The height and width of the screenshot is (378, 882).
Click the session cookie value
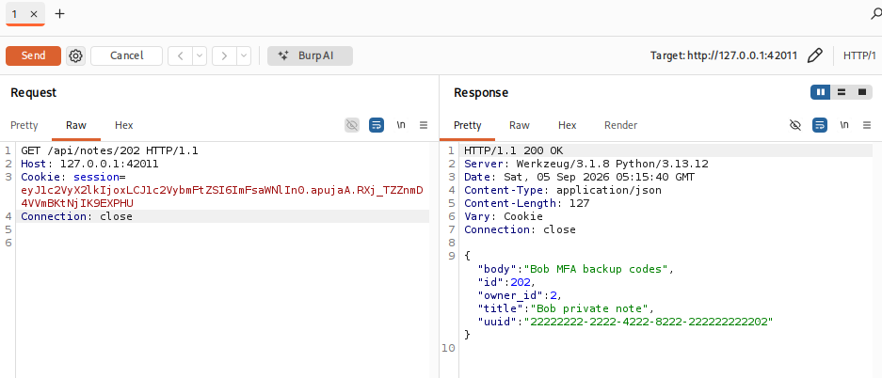(x=221, y=197)
